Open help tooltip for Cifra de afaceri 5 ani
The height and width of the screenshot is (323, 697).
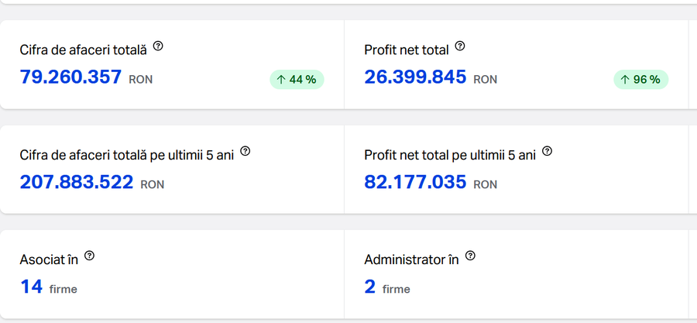tap(245, 151)
